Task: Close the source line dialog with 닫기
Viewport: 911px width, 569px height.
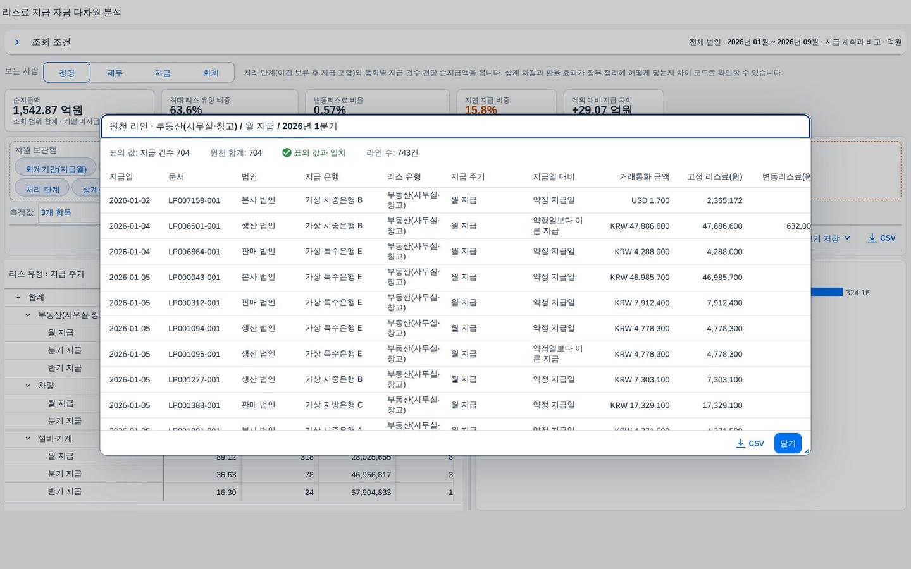Action: click(x=788, y=443)
